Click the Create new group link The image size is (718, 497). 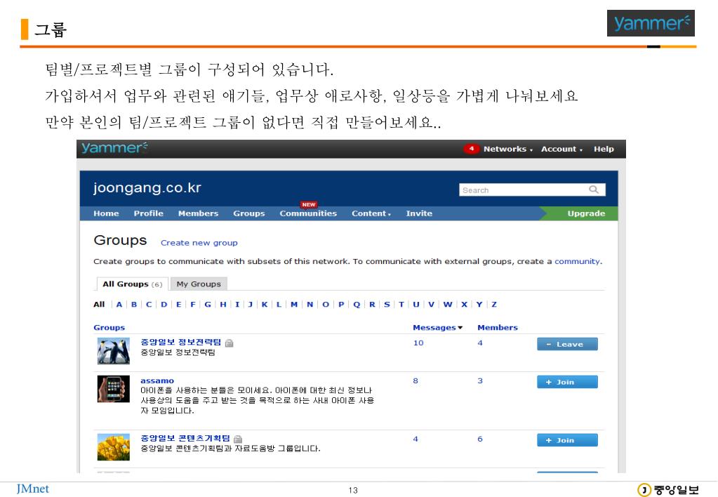click(x=199, y=243)
